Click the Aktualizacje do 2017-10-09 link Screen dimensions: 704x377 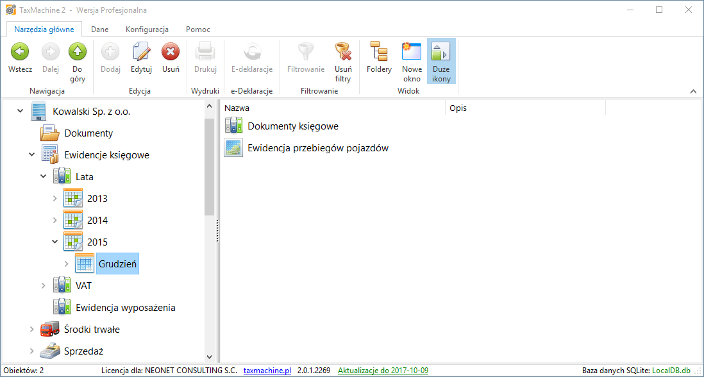coord(383,371)
